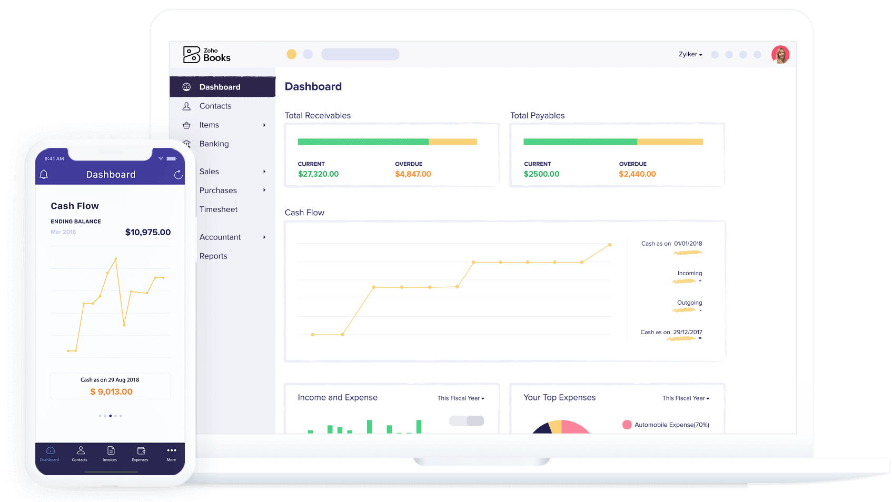Open Banking from the sidebar
This screenshot has width=892, height=502.
[x=214, y=144]
